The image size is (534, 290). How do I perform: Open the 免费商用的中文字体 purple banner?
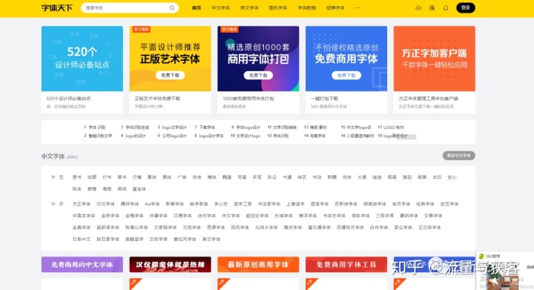(82, 265)
